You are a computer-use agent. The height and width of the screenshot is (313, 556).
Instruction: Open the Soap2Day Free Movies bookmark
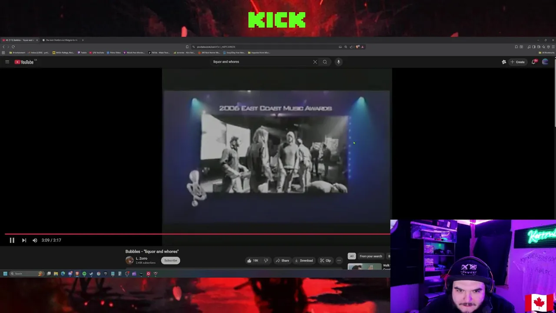coord(235,53)
